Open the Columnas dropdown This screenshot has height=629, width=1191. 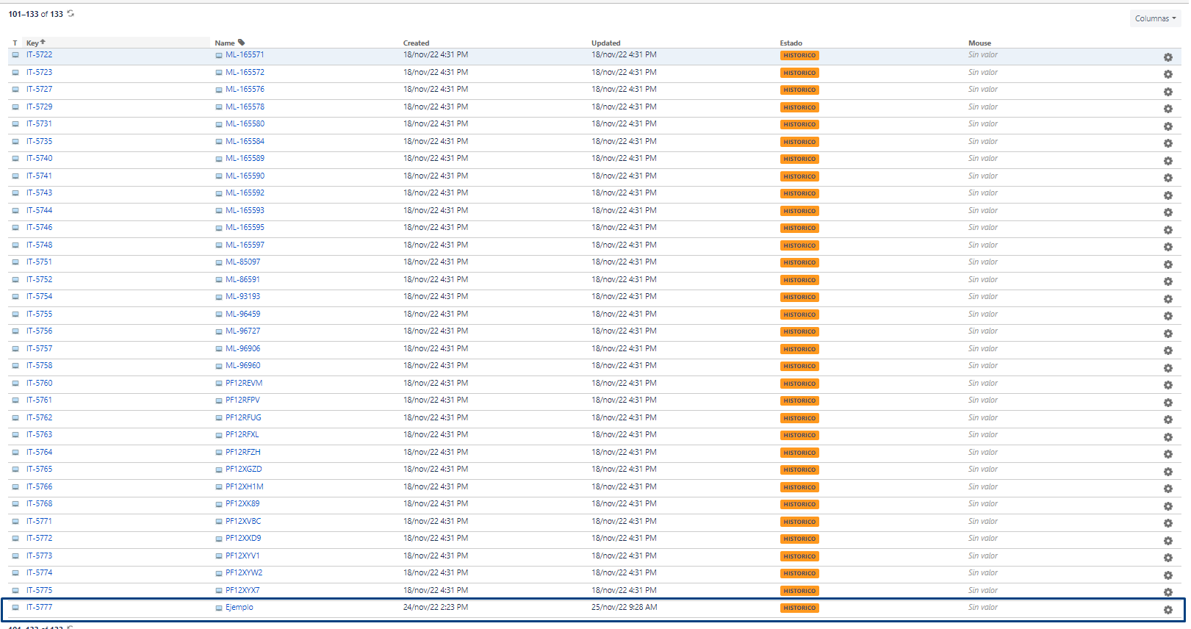pyautogui.click(x=1155, y=18)
